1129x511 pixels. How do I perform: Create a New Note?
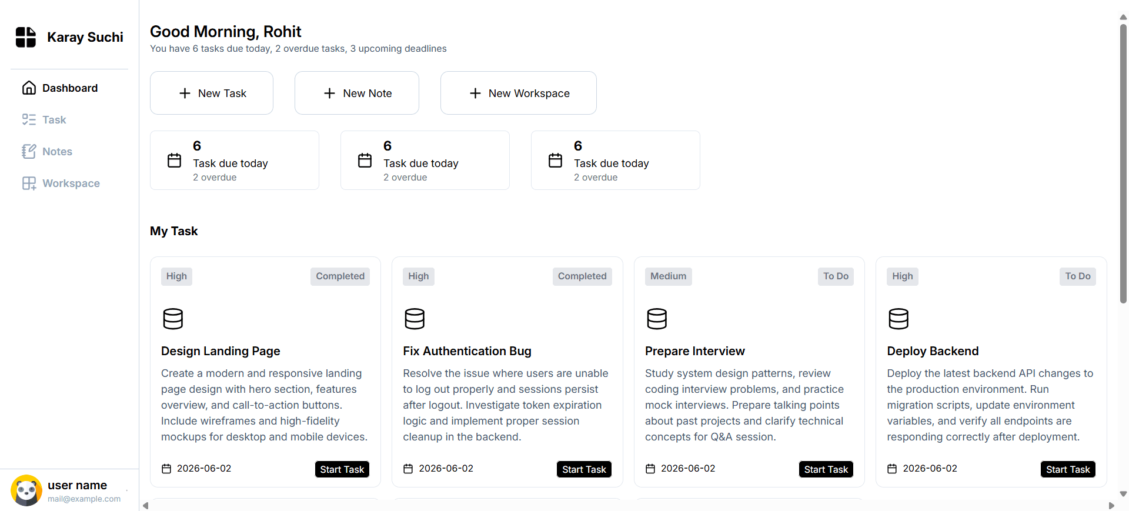click(357, 93)
